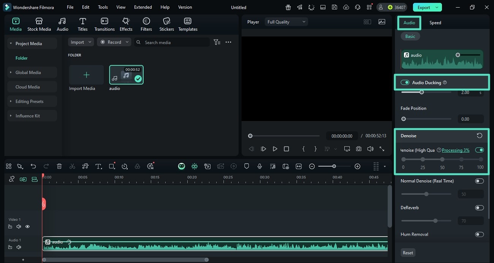Image resolution: width=494 pixels, height=263 pixels.
Task: Click the zoom-to-fit timeline icon
Action: tap(299, 166)
